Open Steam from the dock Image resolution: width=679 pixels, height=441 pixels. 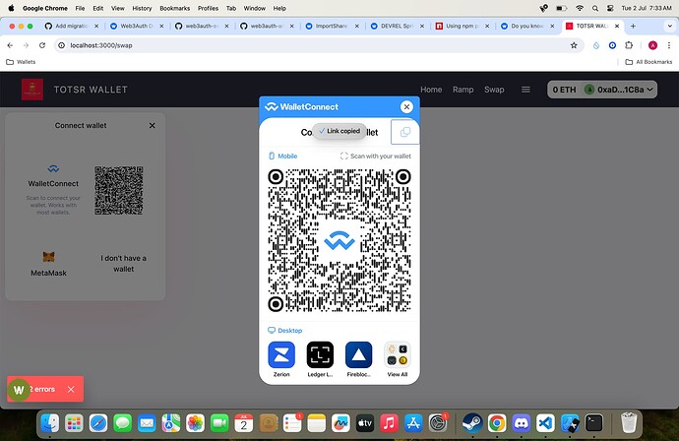[472, 423]
